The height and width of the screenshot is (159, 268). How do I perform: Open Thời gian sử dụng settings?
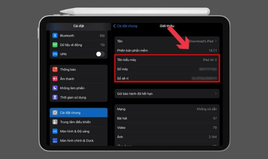click(78, 97)
